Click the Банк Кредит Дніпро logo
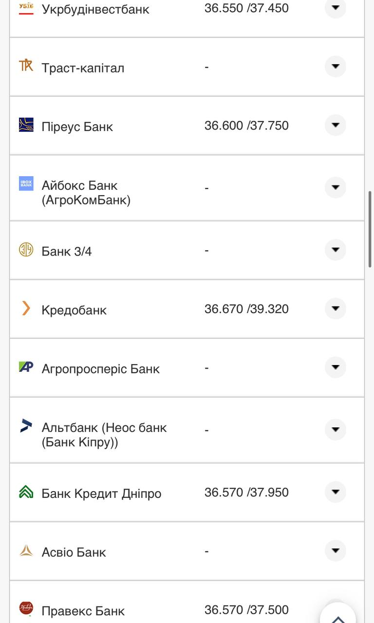374x623 pixels. [26, 492]
